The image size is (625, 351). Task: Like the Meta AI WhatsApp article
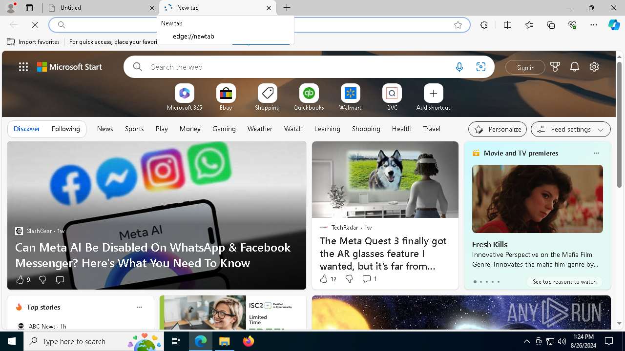tap(23, 280)
